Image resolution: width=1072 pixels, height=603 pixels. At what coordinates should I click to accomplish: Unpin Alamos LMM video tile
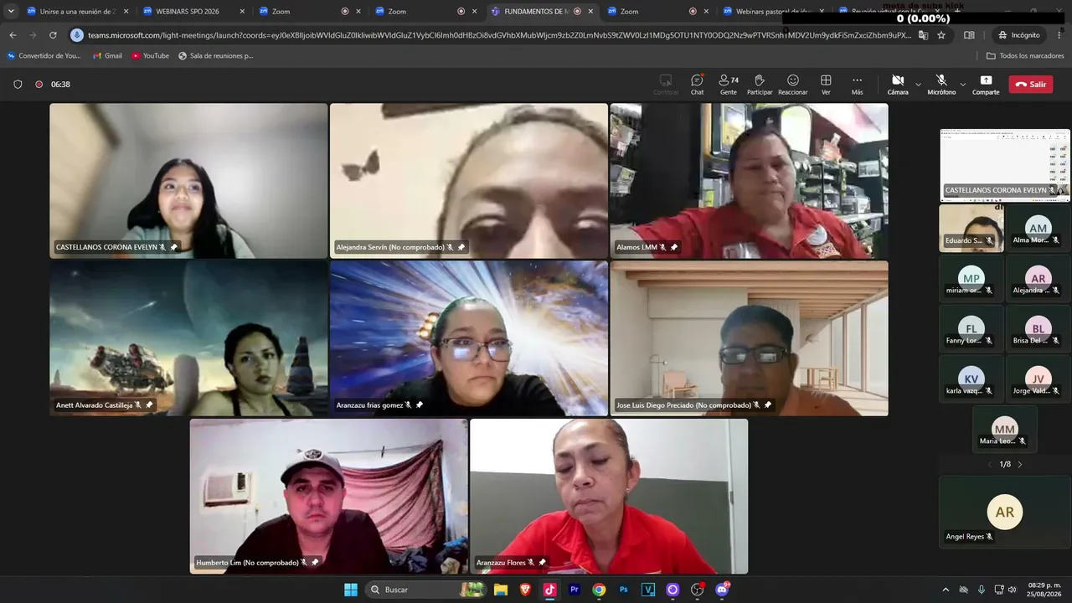tap(674, 247)
